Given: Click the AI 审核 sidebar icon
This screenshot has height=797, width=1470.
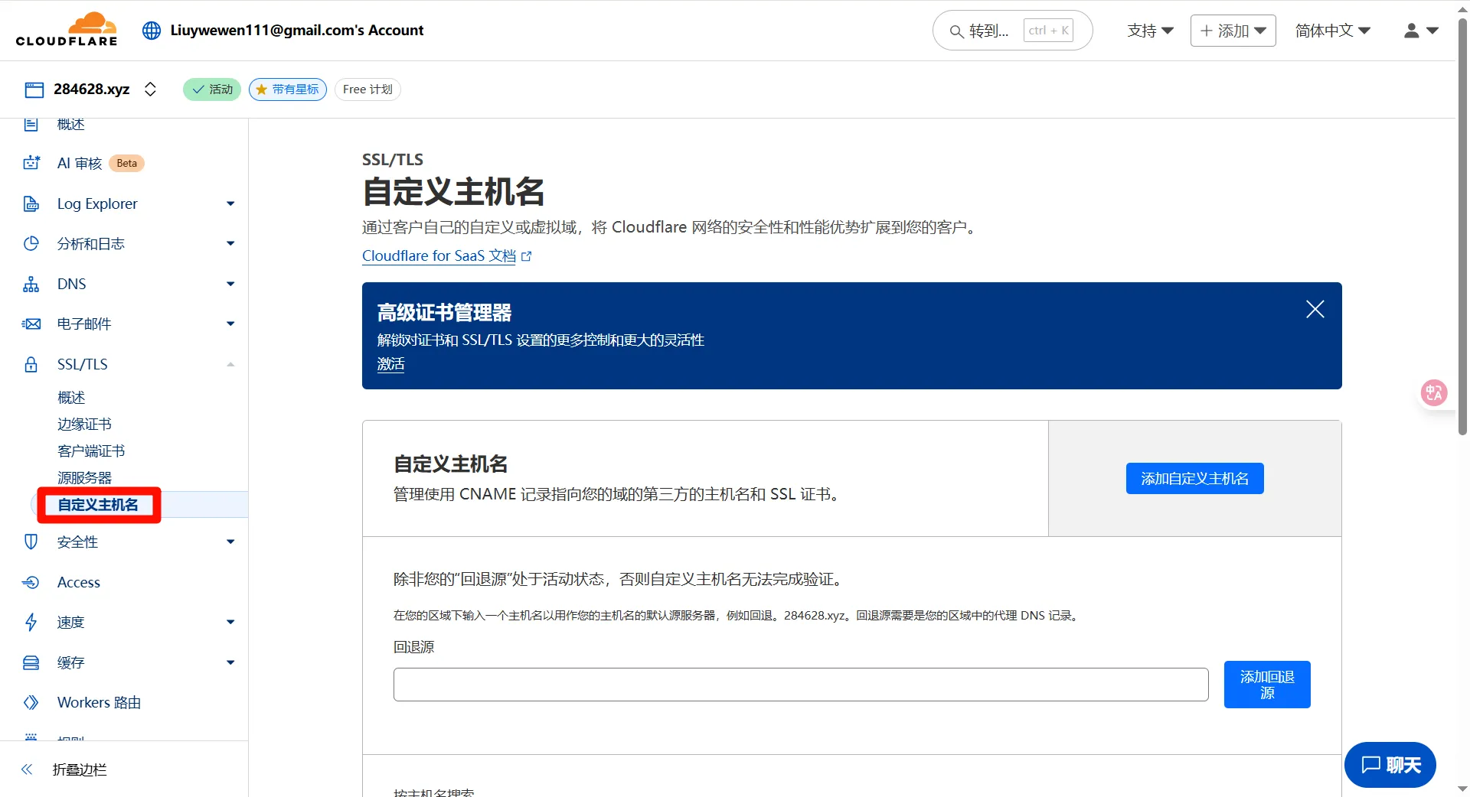Looking at the screenshot, I should [31, 163].
